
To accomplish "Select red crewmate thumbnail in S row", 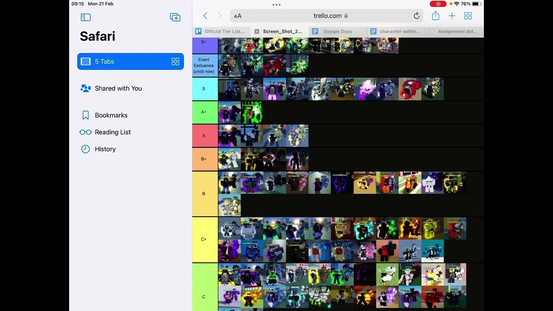I will tap(410, 89).
